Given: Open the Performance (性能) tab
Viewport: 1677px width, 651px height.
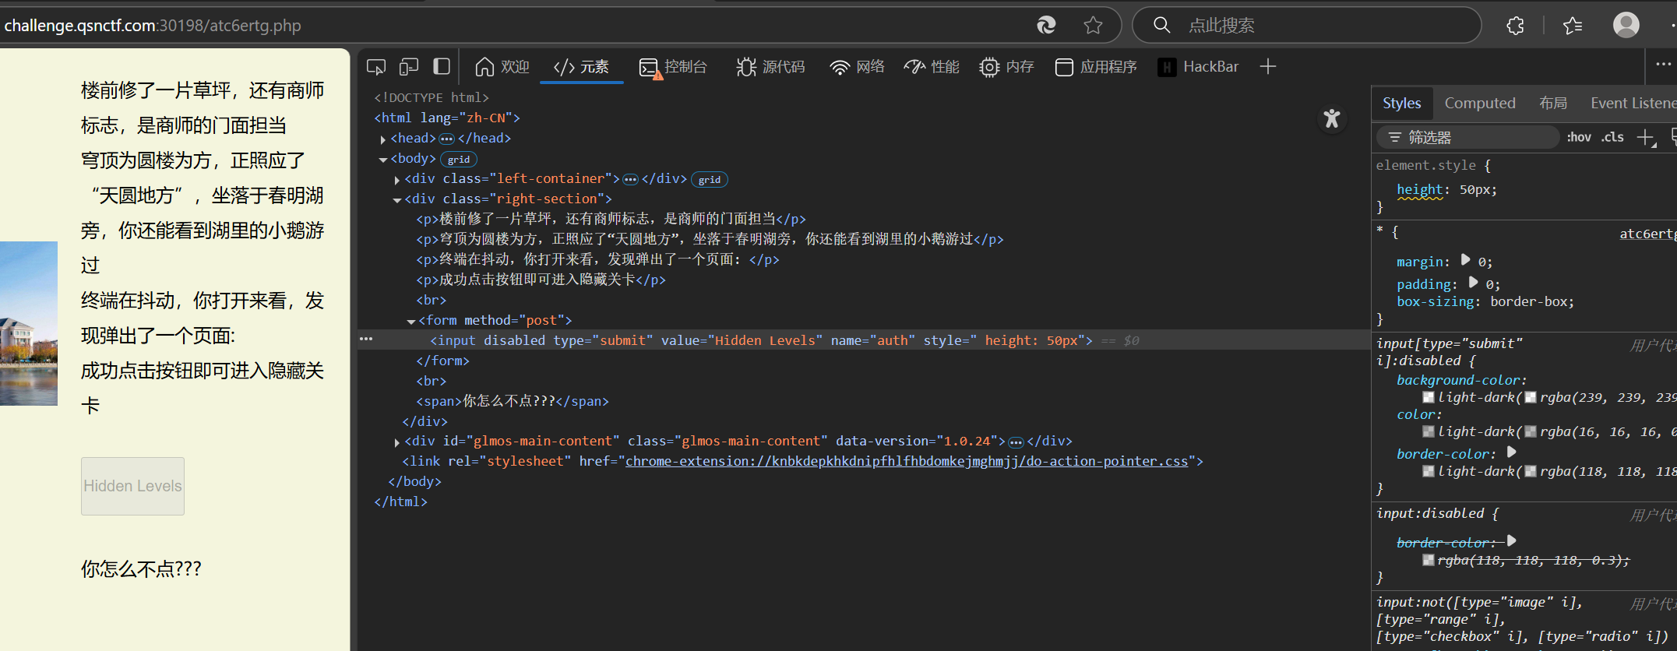Looking at the screenshot, I should click(932, 67).
